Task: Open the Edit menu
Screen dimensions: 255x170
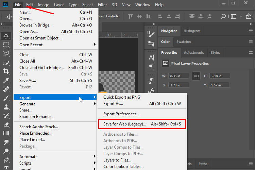Action: (x=30, y=5)
